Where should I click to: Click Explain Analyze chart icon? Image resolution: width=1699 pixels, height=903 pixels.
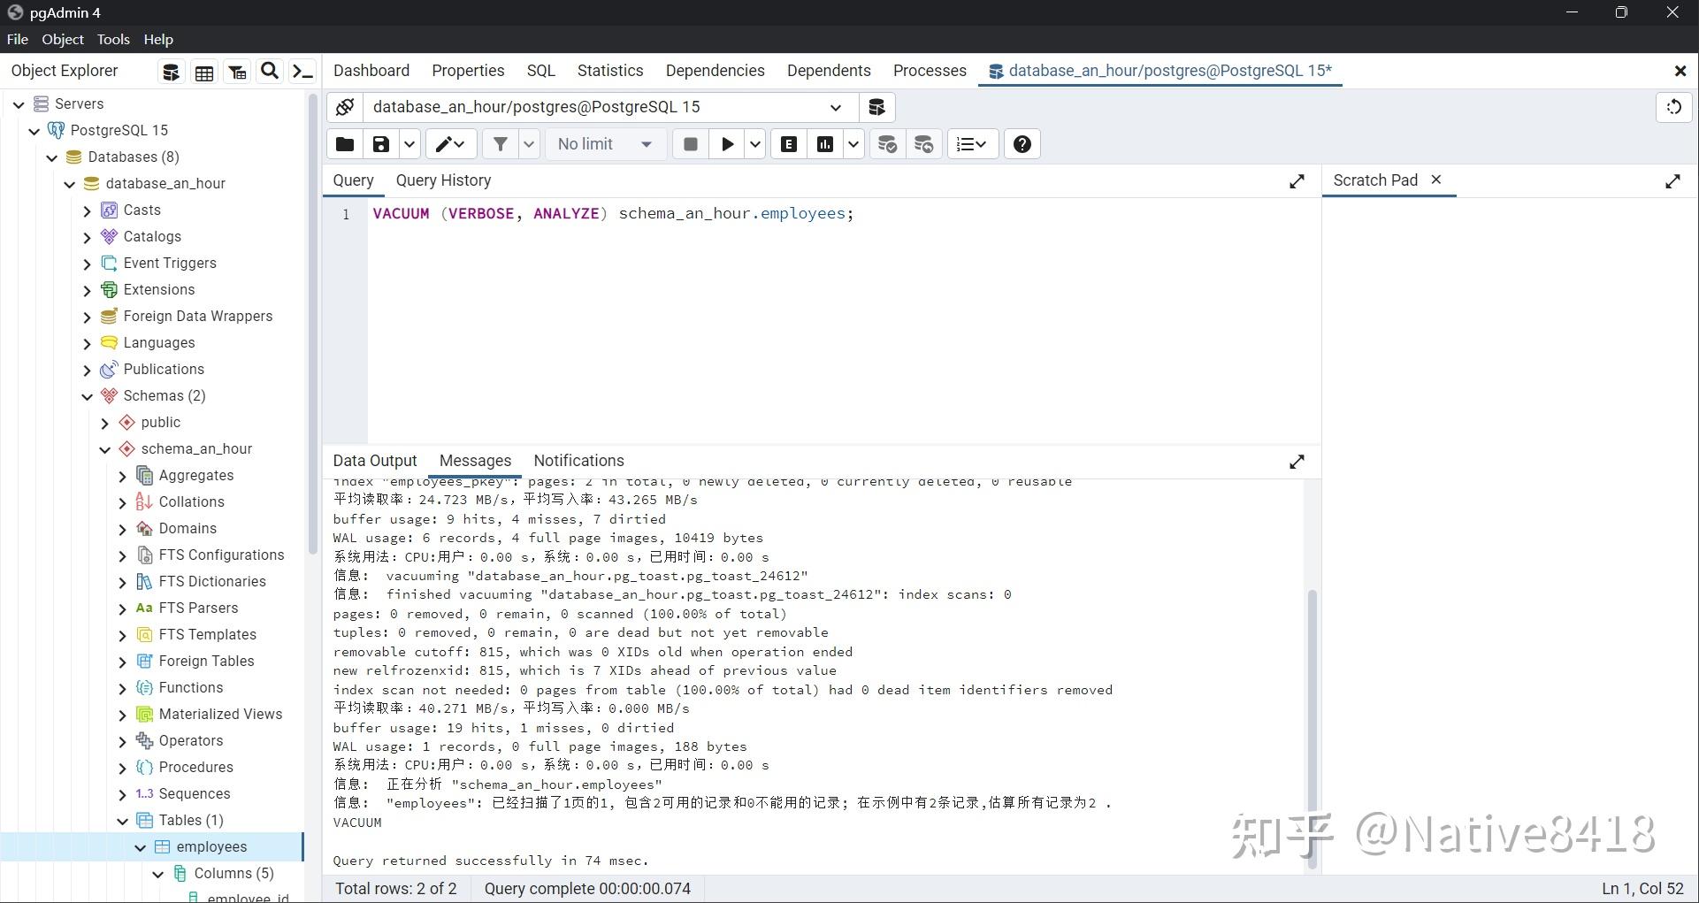[826, 143]
